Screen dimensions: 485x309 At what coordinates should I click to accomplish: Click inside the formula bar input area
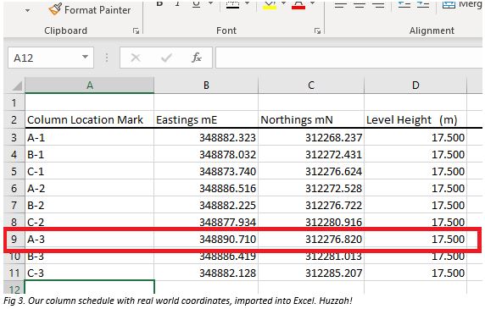349,58
